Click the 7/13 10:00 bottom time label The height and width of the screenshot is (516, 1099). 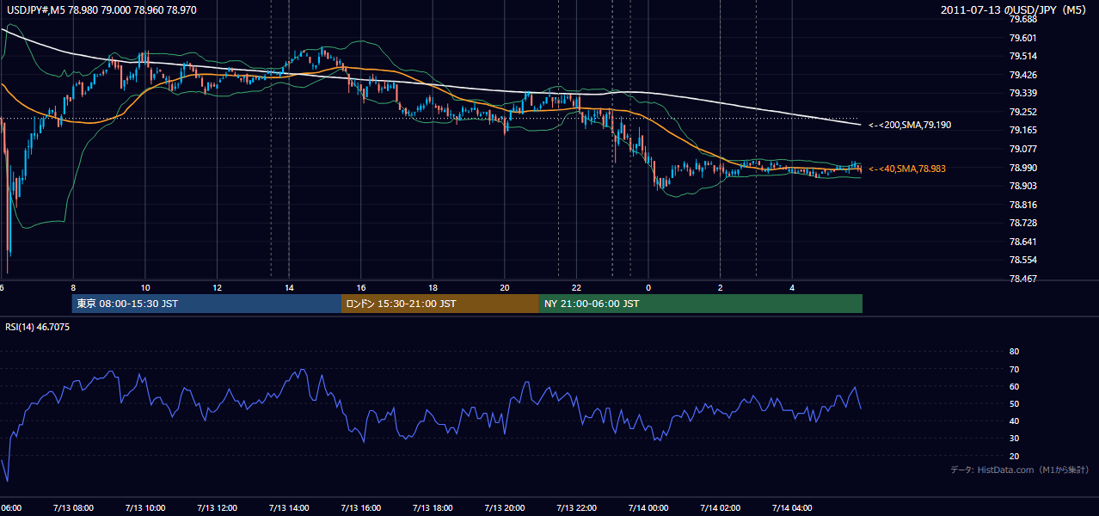(145, 508)
